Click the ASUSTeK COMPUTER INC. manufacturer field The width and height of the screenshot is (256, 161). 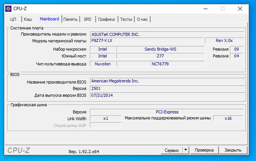coord(167,34)
